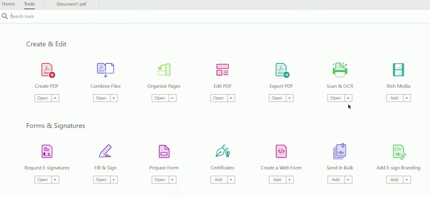Viewport: 430px width, 197px height.
Task: Select the Request E-signatures icon
Action: (x=47, y=151)
